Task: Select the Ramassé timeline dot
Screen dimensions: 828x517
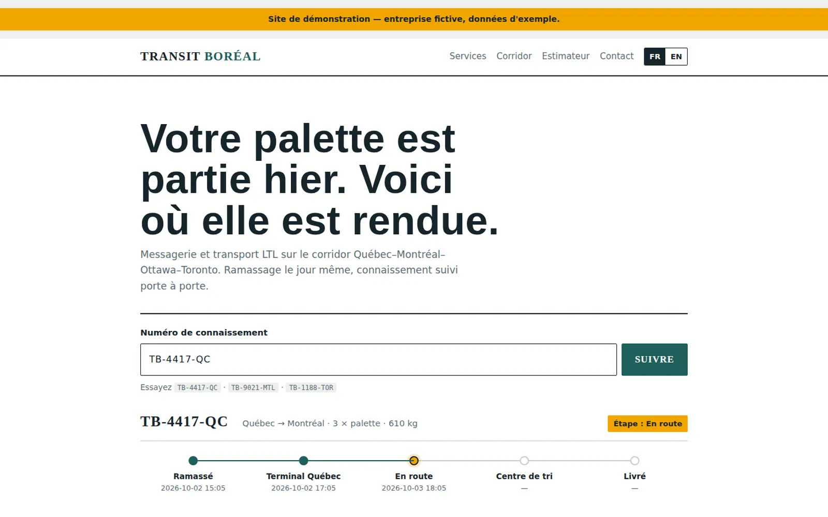Action: tap(193, 461)
